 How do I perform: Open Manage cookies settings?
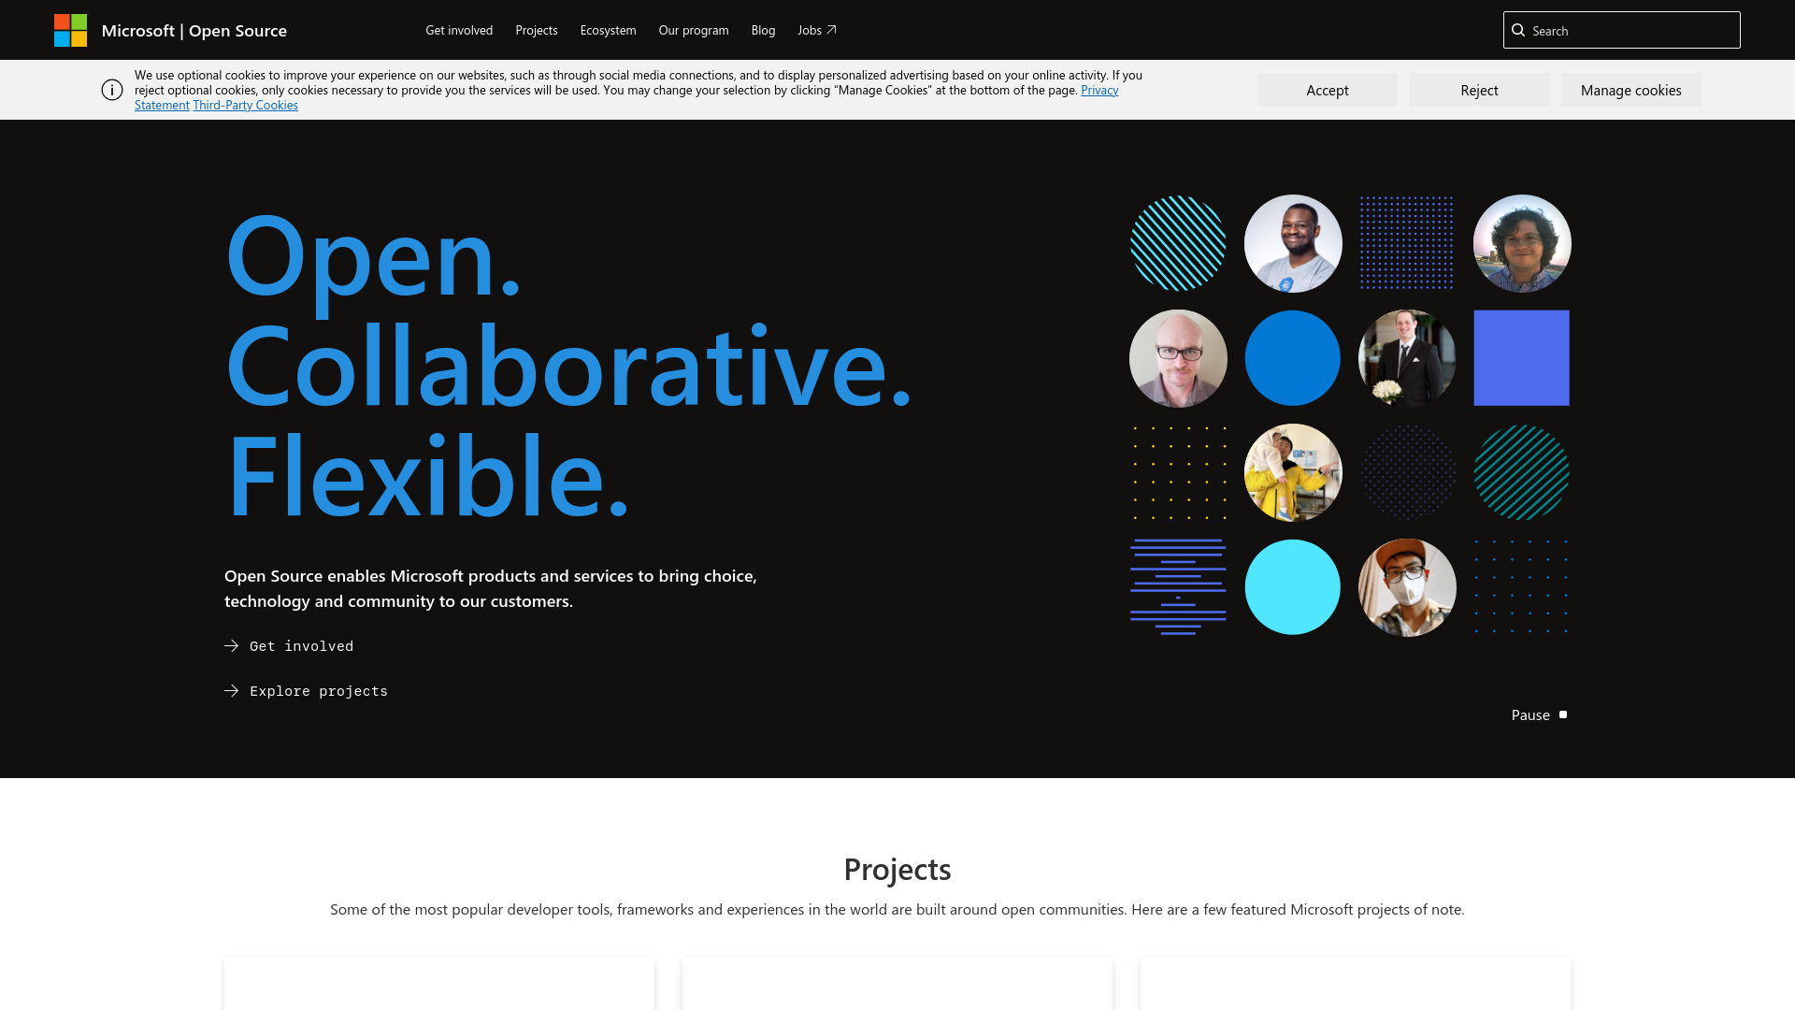[x=1631, y=90]
